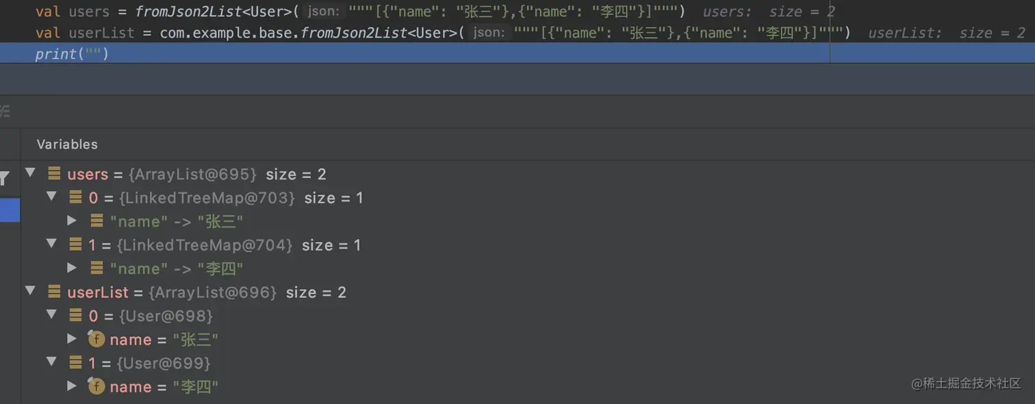Click the list icon next to userList

[54, 292]
